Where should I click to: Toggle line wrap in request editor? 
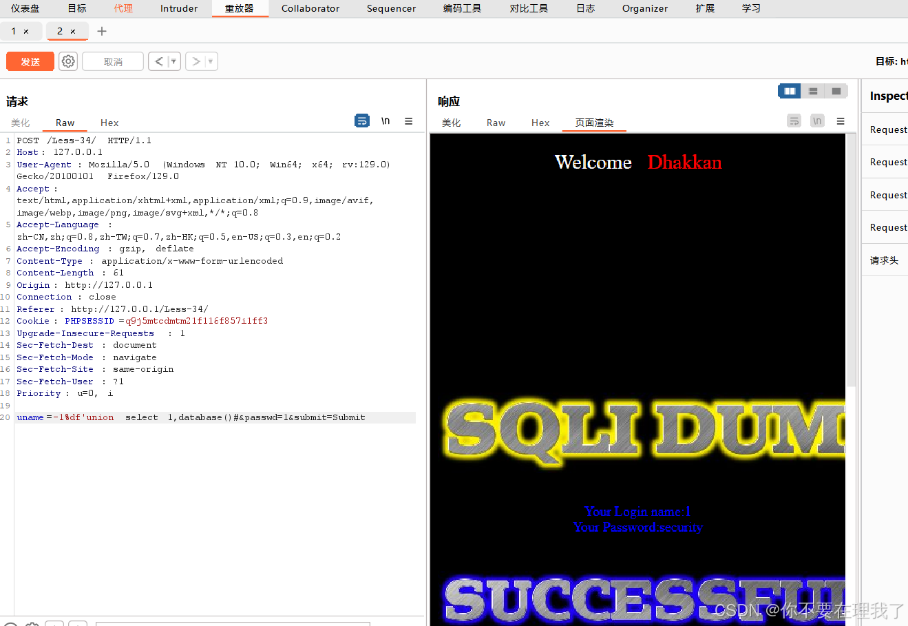tap(362, 121)
